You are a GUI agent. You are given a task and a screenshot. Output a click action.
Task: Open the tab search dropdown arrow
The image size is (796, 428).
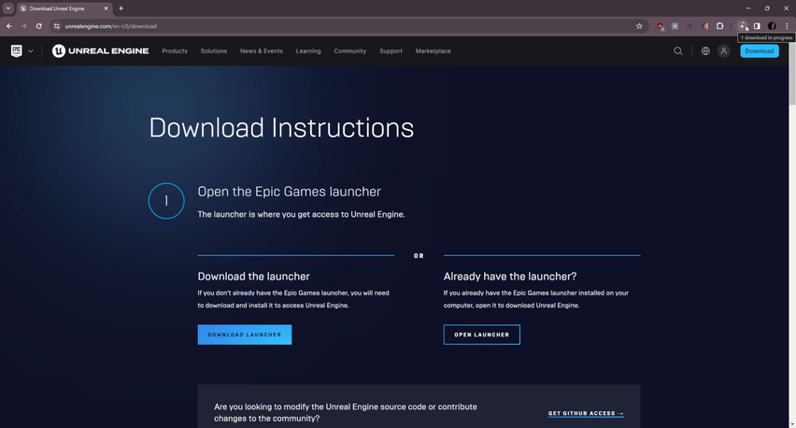point(8,8)
